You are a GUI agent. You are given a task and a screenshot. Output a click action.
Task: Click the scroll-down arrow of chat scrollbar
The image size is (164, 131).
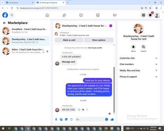point(114,114)
